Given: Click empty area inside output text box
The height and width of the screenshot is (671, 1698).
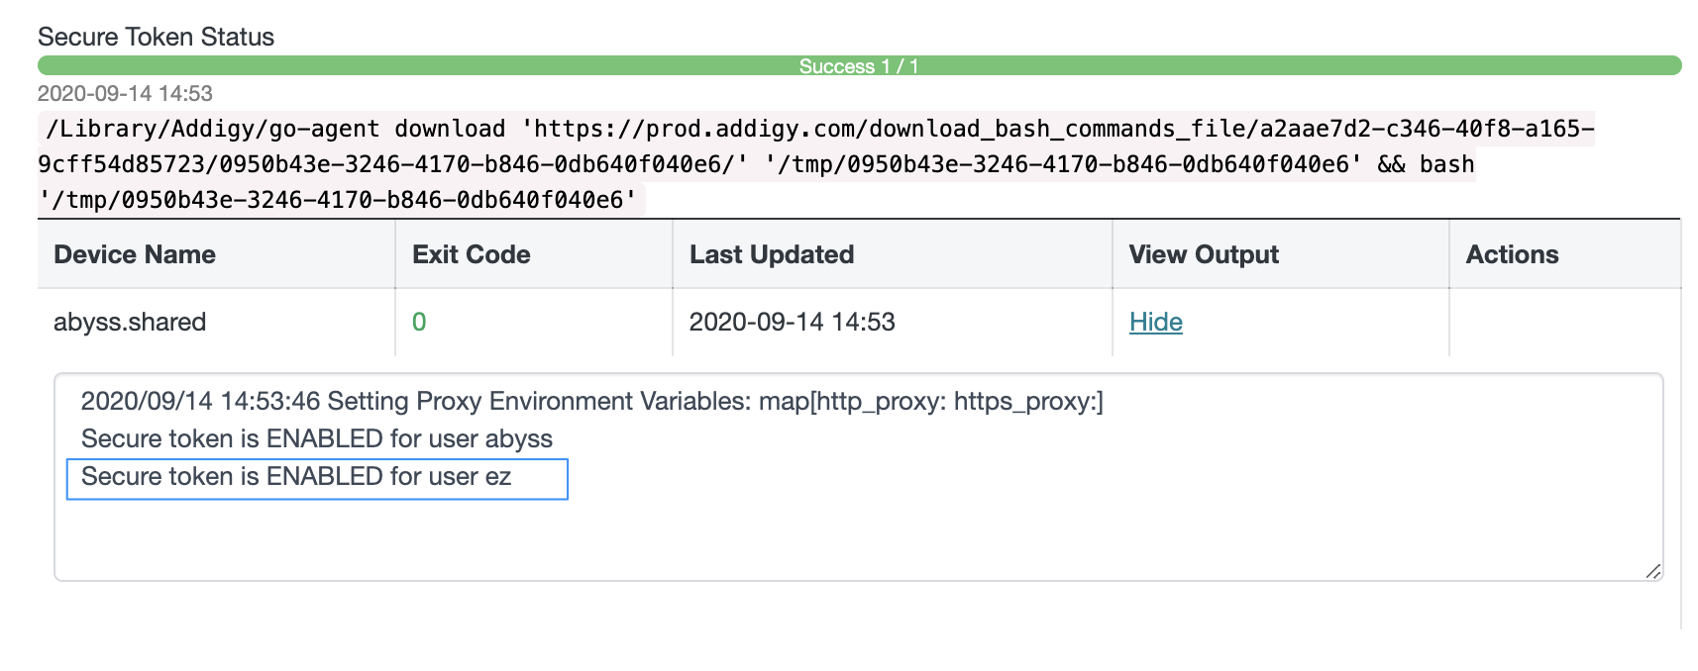Looking at the screenshot, I should click(859, 539).
